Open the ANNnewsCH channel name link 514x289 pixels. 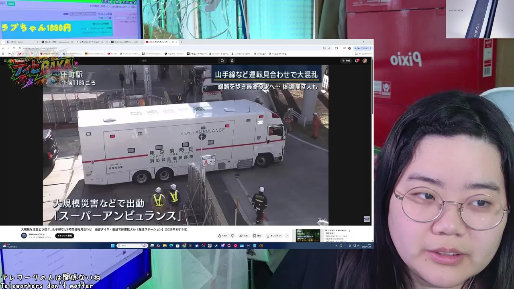tap(37, 234)
